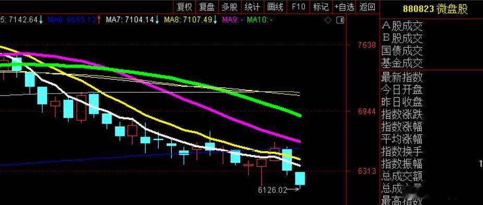Screen dimensions: 483x205
Task: Select the 880823 微盘股 title
Action: click(x=435, y=9)
